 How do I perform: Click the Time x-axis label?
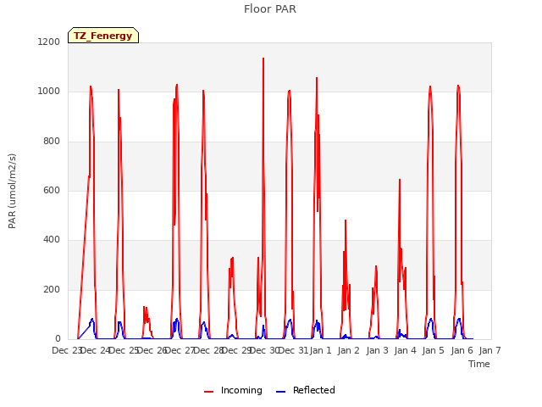[x=479, y=364]
